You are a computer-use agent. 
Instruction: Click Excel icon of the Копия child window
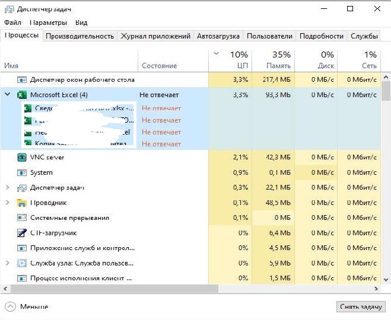(x=28, y=143)
